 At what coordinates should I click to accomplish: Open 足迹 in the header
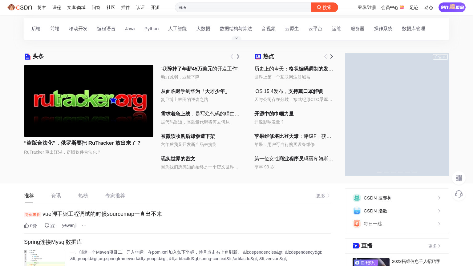point(414,7)
